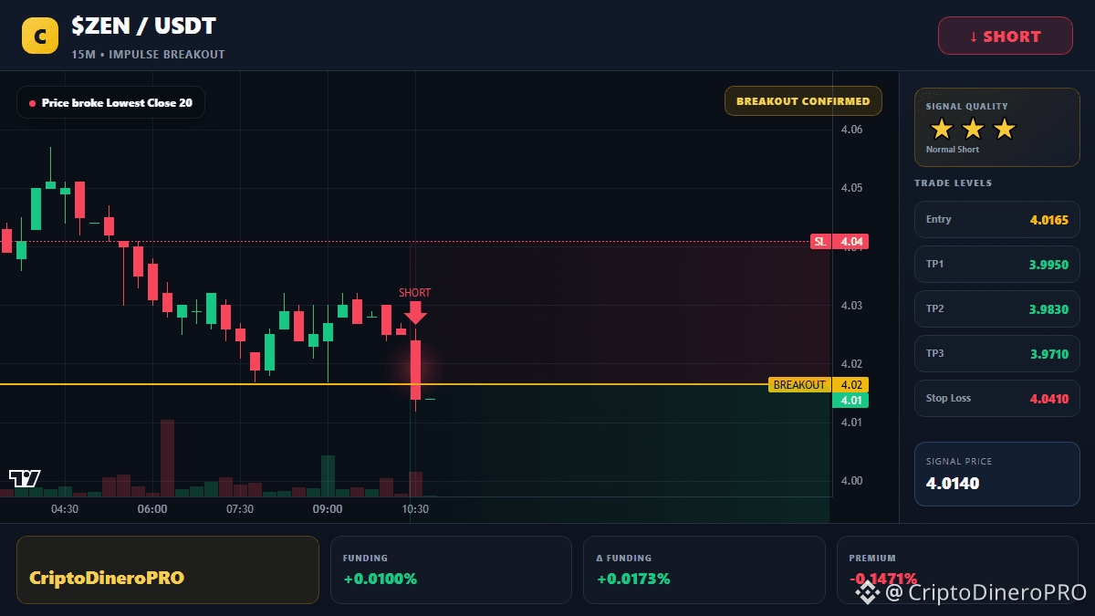Click the second signal quality star
Image resolution: width=1095 pixels, height=616 pixels.
point(973,130)
